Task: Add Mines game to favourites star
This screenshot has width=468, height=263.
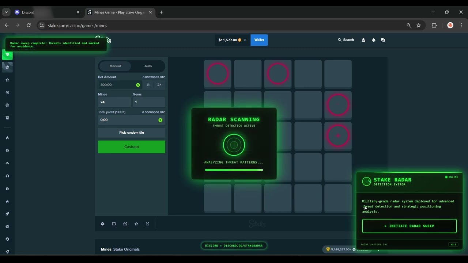Action: coord(136,224)
